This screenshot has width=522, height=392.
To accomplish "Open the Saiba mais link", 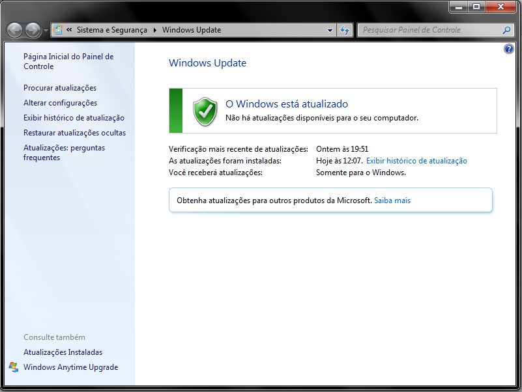I will coord(392,201).
